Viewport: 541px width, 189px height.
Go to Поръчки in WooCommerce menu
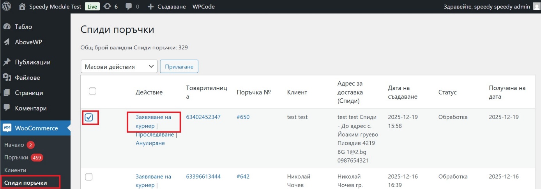pos(16,157)
